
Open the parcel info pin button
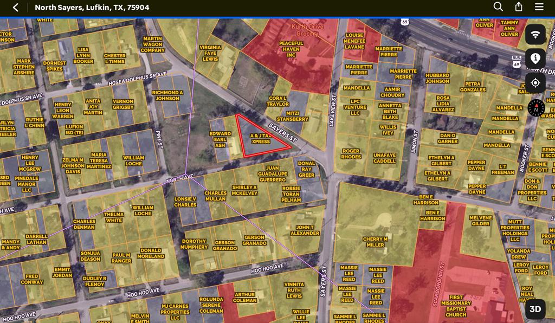(535, 59)
